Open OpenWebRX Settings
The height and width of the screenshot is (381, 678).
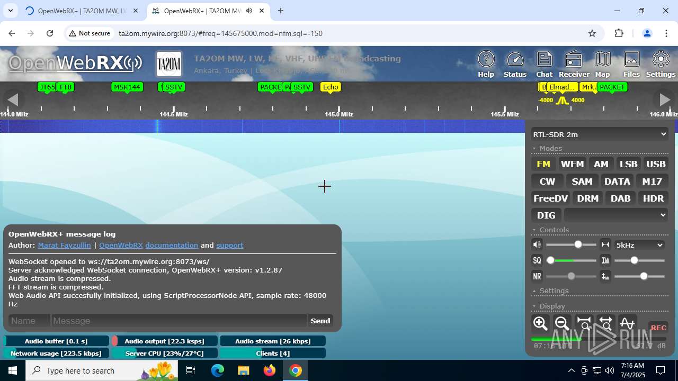pyautogui.click(x=661, y=64)
